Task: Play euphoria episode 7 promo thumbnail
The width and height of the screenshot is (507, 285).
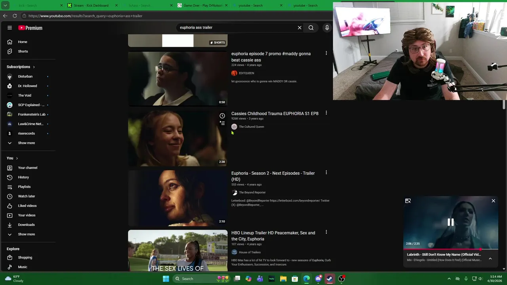Action: click(178, 78)
